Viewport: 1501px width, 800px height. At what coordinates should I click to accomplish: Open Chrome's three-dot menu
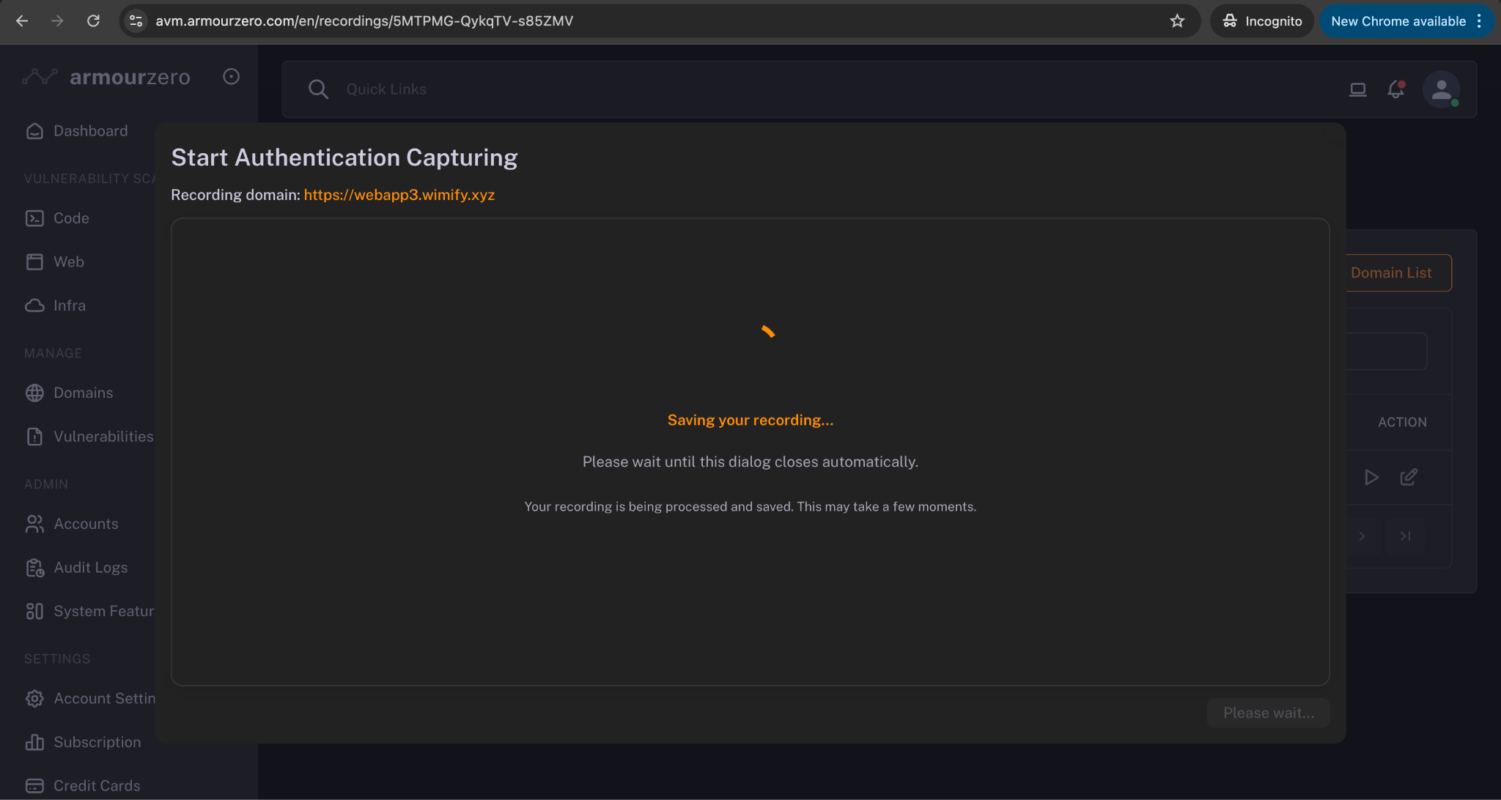(x=1479, y=21)
